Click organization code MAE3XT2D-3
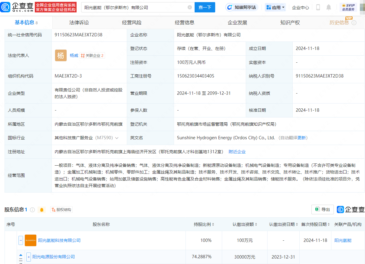The height and width of the screenshot is (264, 365). click(x=68, y=76)
